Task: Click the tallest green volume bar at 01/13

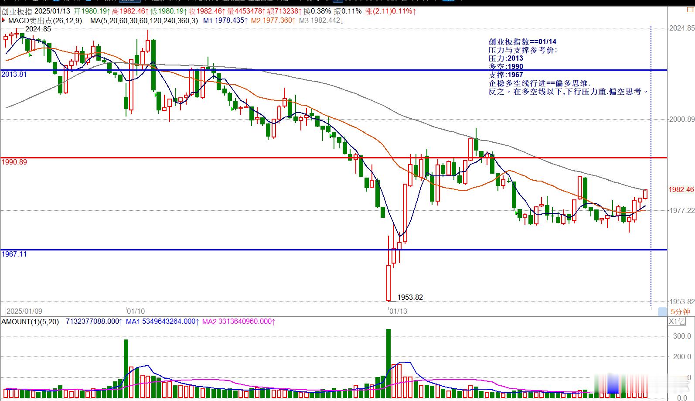Action: pos(388,363)
